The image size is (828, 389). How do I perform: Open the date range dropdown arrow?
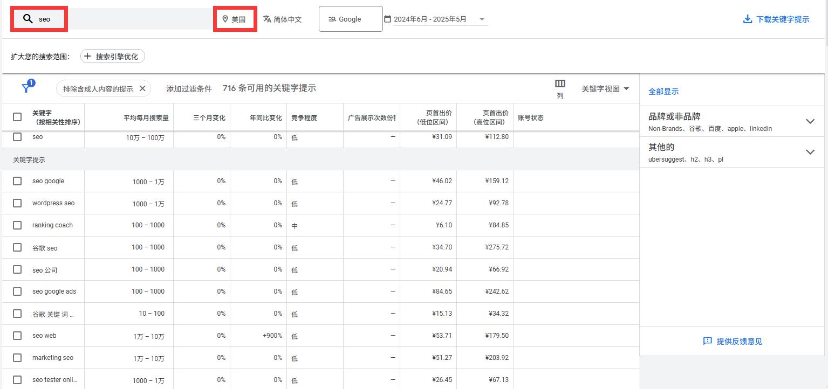(482, 18)
